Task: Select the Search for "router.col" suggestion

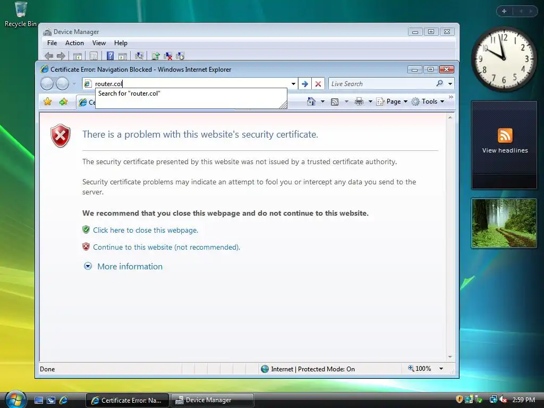Action: [191, 93]
